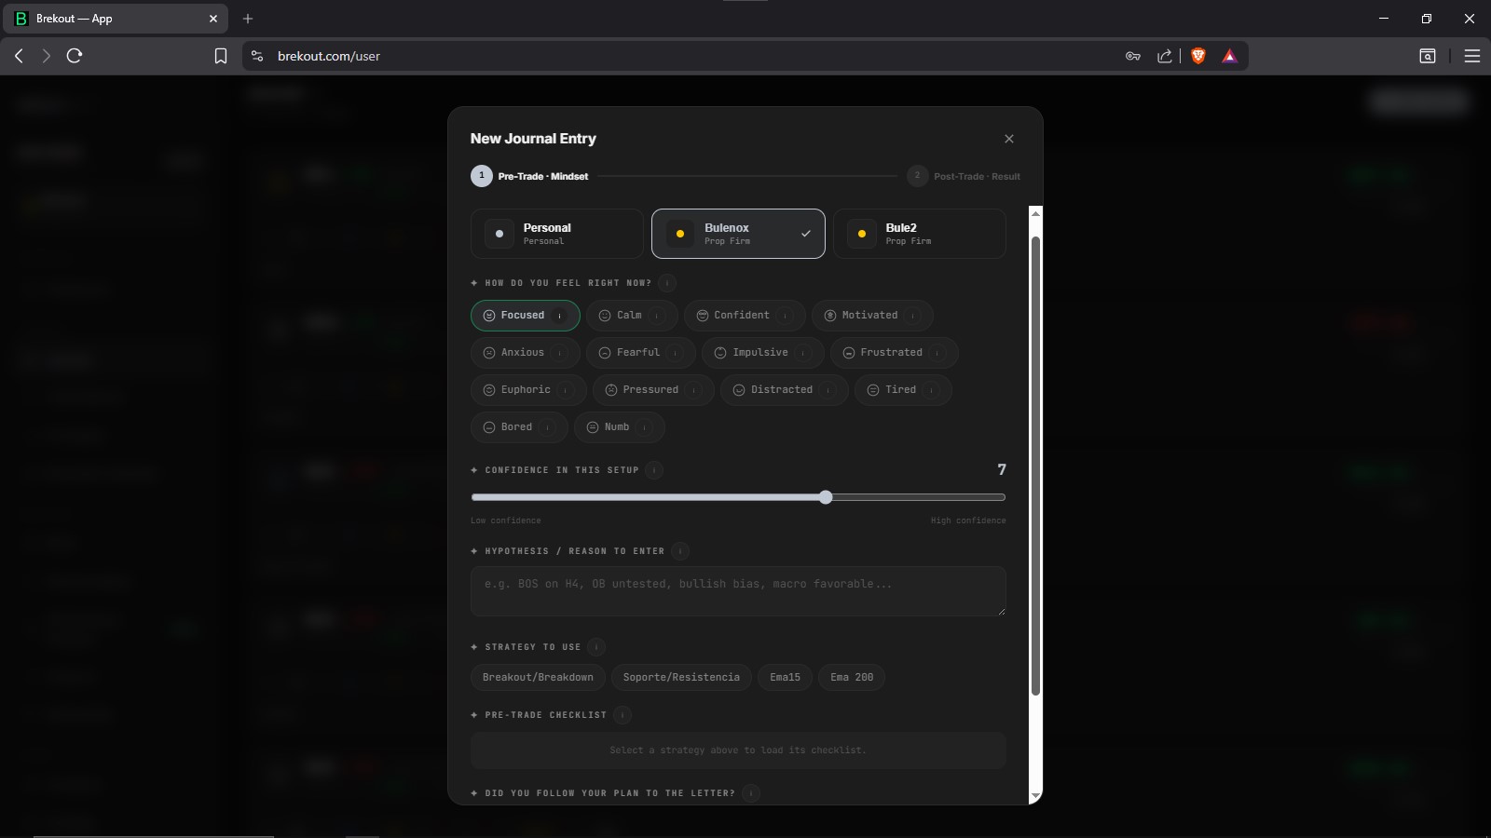
Task: Click the dialog scrollbar up arrow
Action: click(1035, 214)
